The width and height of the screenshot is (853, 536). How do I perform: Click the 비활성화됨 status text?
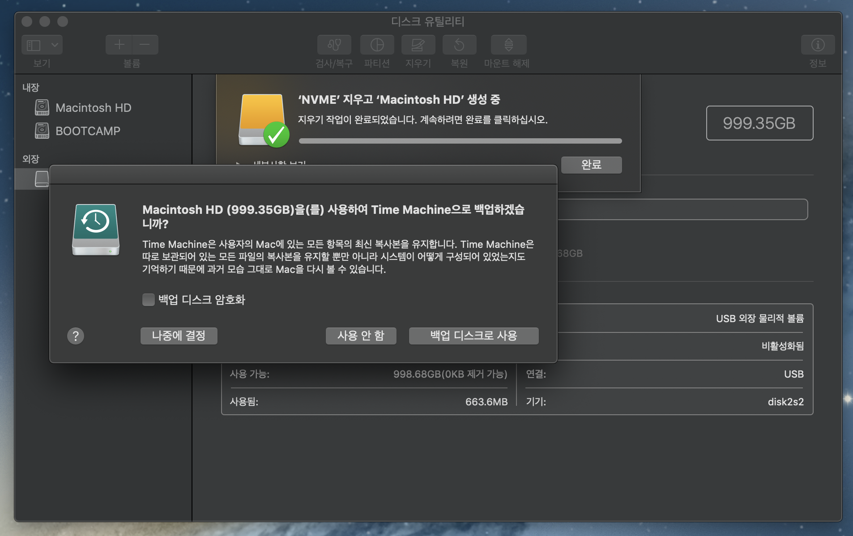click(783, 346)
